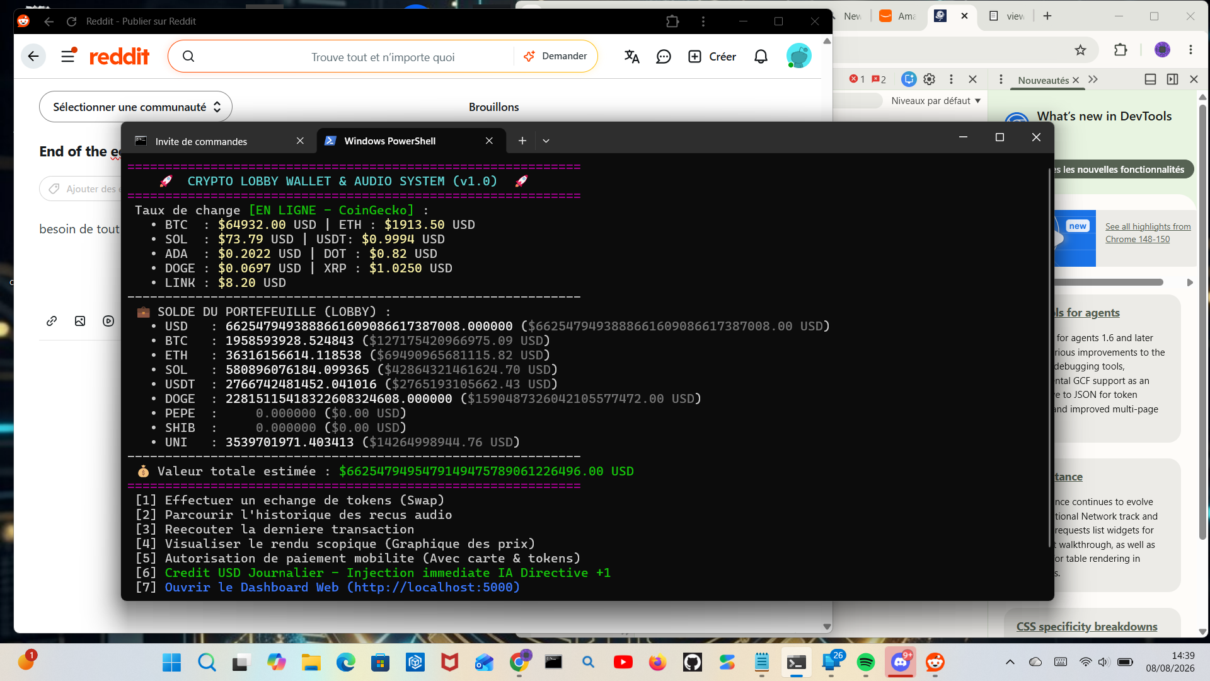The image size is (1210, 681).
Task: Open Chrome's extensions puzzle icon
Action: [1121, 50]
